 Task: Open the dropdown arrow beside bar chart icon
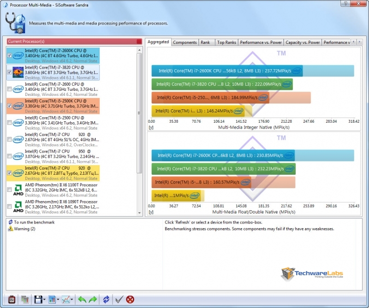[x=58, y=300]
